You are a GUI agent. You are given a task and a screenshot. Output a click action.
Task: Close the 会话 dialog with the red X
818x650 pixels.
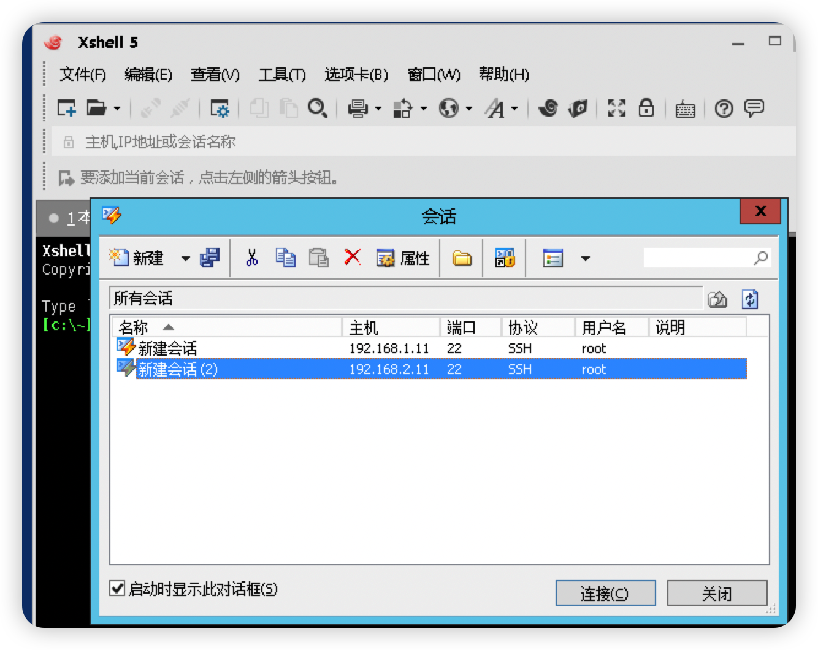point(760,212)
